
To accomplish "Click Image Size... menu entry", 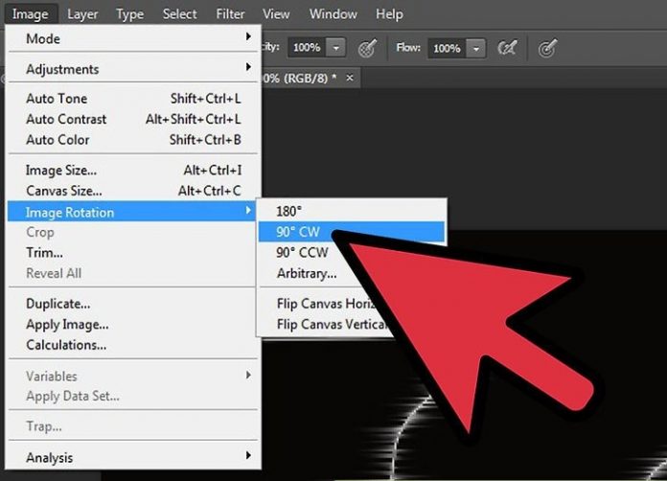I will [61, 170].
